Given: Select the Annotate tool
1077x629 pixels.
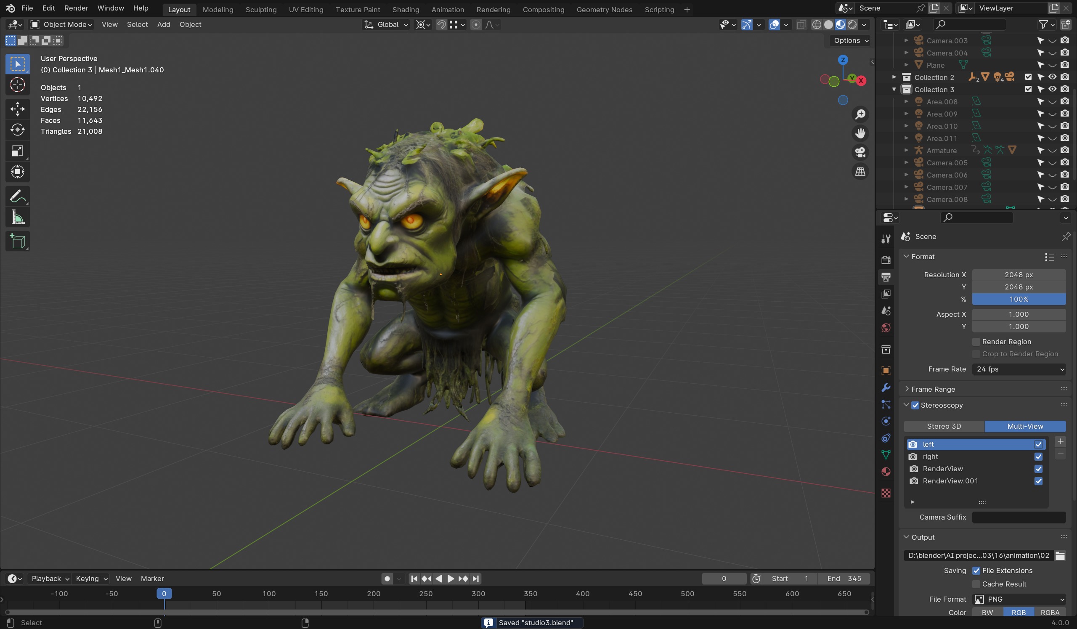Looking at the screenshot, I should 18,196.
